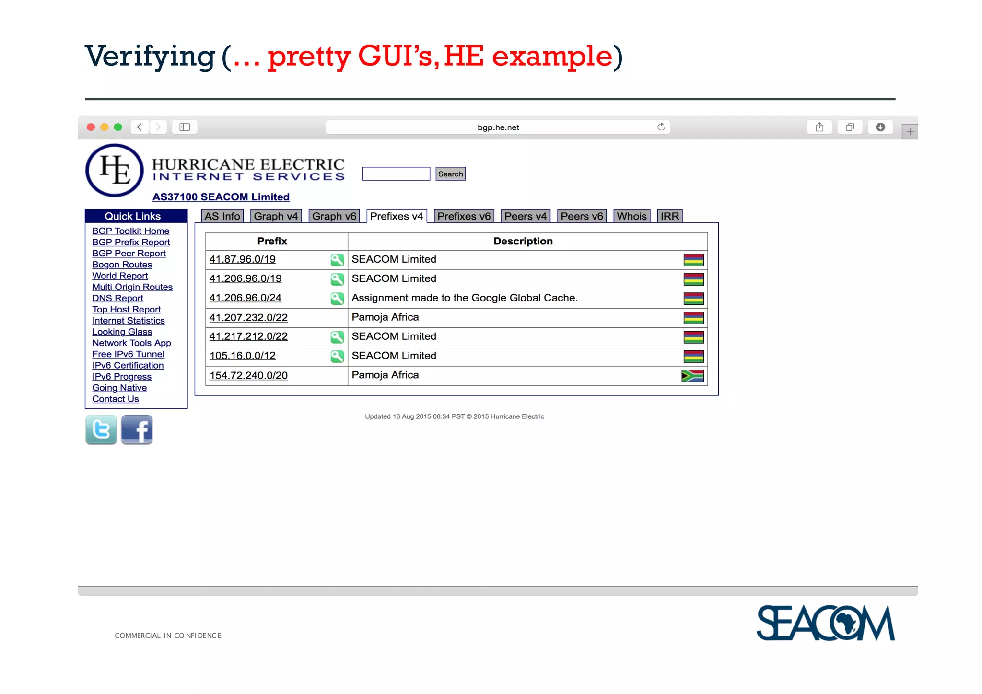
Task: Open BGP Prefix Report quick link
Action: pos(131,242)
